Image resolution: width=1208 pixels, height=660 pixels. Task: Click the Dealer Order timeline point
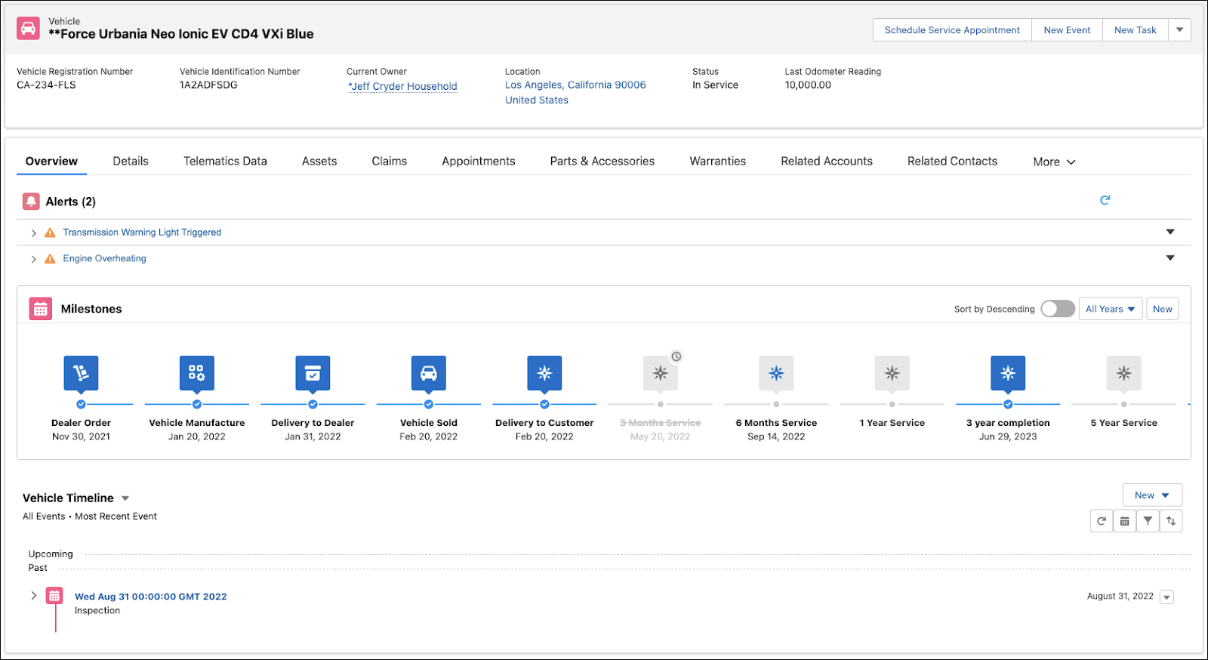(x=81, y=404)
